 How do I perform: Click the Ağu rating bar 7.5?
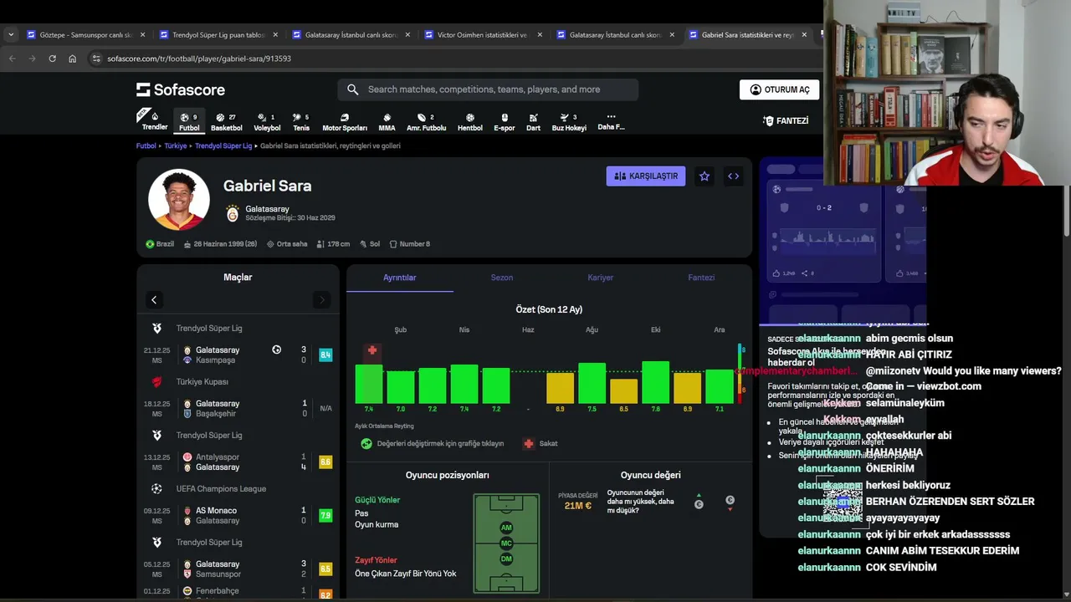click(x=592, y=383)
